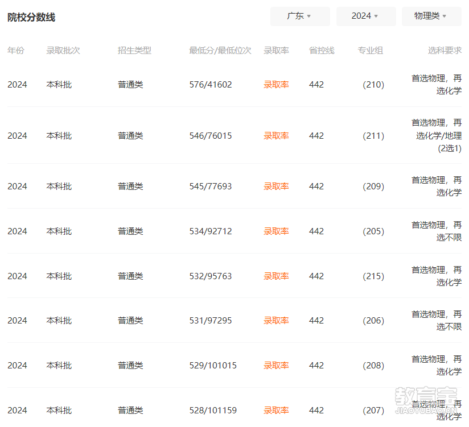Viewport: 469px width, 427px height.
Task: Click 普通类 in the 532/95763 row
Action: point(130,276)
